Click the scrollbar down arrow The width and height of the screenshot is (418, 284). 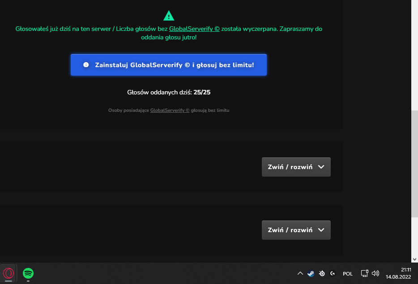pyautogui.click(x=414, y=259)
